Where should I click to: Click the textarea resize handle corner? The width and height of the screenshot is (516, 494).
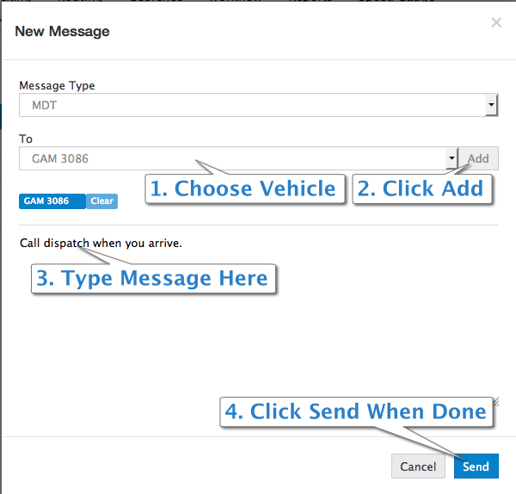496,402
